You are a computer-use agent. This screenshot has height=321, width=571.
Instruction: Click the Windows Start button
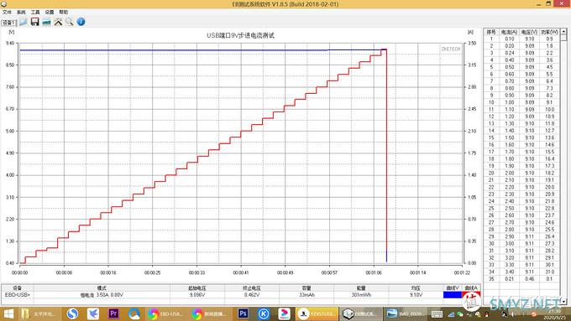pos(8,313)
